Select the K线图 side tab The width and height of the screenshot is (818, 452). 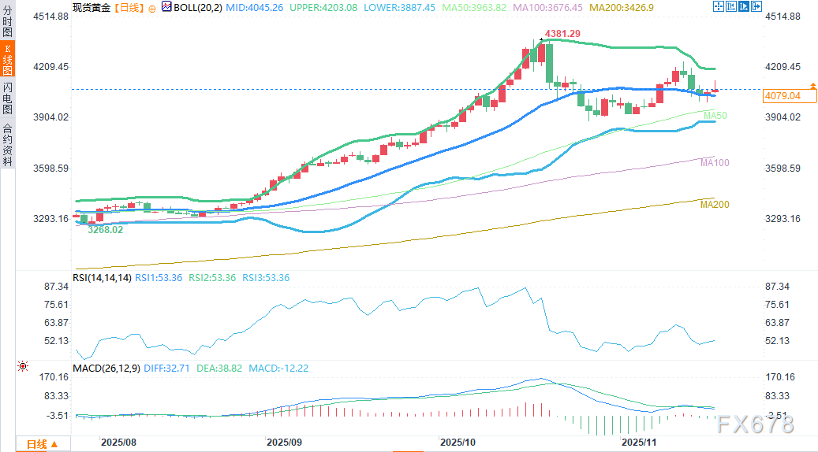point(7,59)
